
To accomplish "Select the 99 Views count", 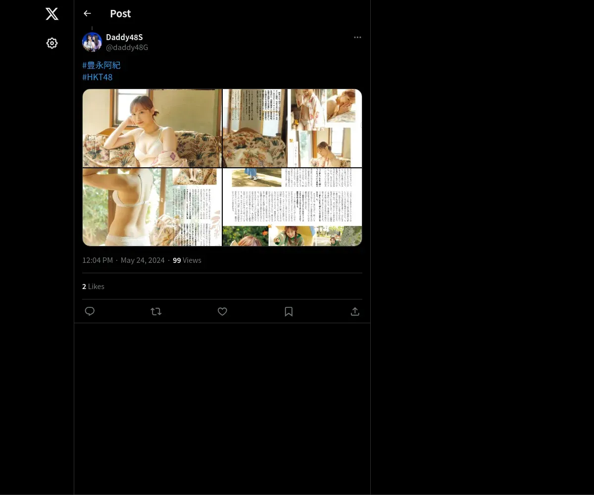I will click(x=187, y=260).
